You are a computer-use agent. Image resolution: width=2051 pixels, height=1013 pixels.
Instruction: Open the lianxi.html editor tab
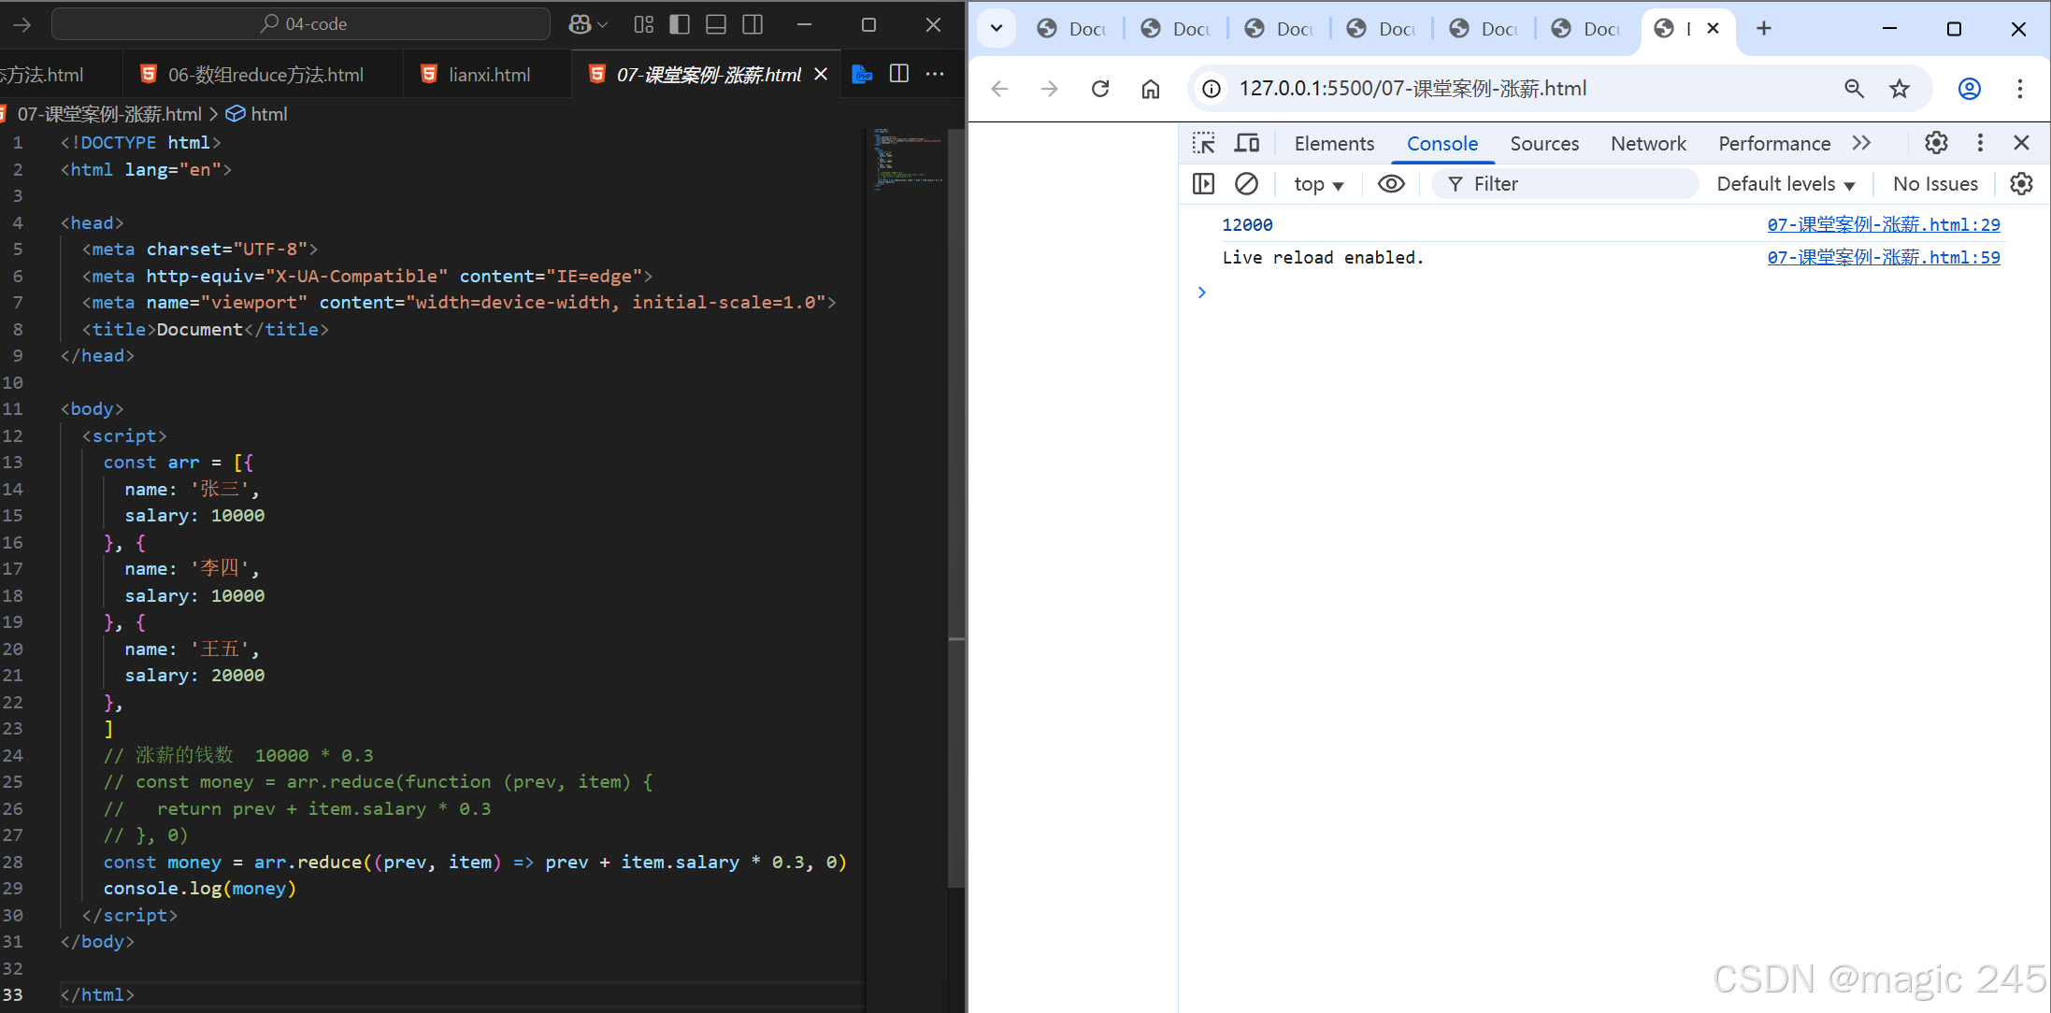488,75
